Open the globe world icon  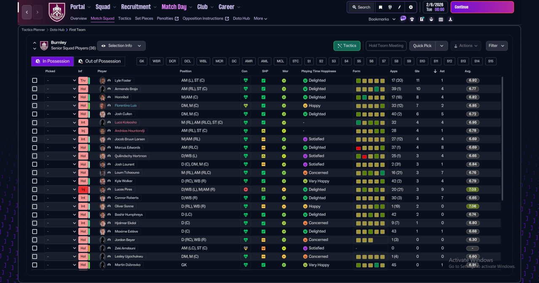(x=390, y=7)
